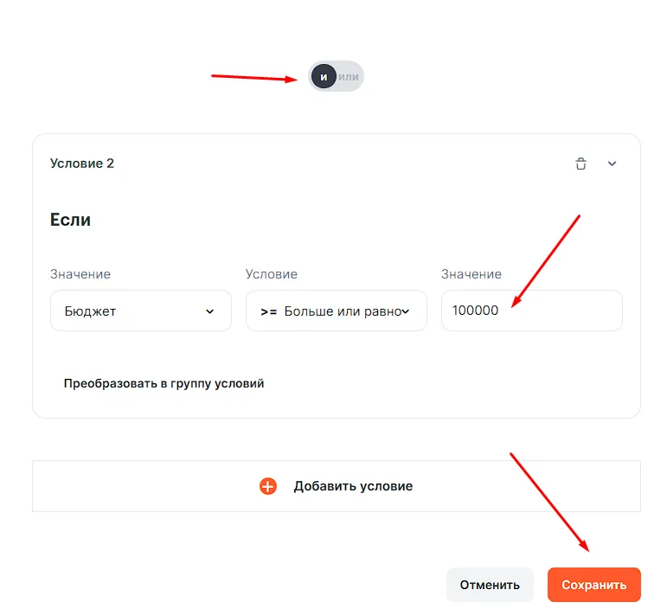Switch the logic toggle to ИЛИ

click(349, 77)
